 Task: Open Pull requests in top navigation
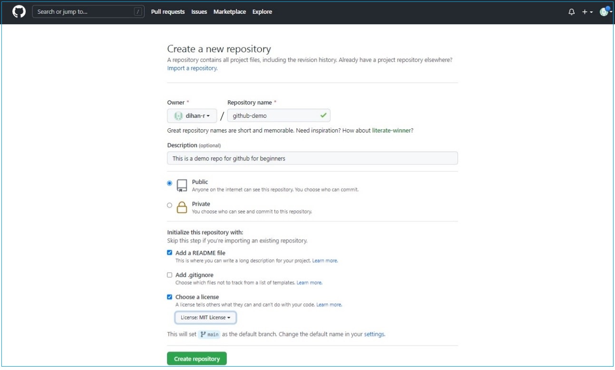(x=168, y=12)
